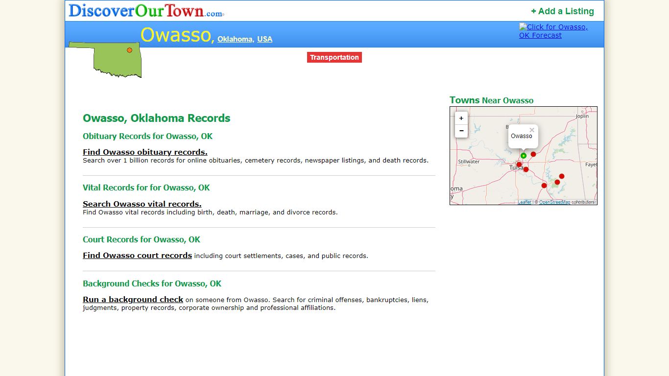Close the Owasso map popup

pyautogui.click(x=532, y=130)
